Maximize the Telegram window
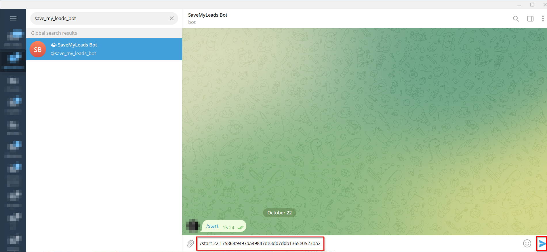The height and width of the screenshot is (252, 547). point(532,5)
